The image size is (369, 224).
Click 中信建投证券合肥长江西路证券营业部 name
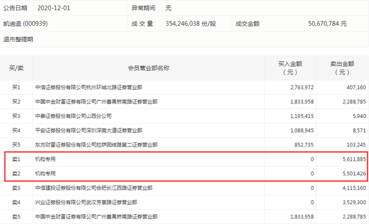pyautogui.click(x=94, y=188)
